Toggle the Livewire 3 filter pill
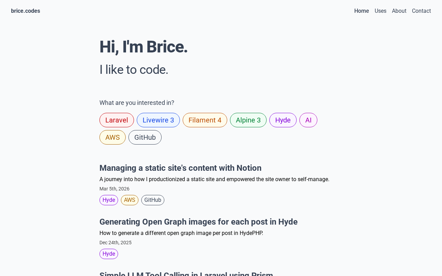The height and width of the screenshot is (276, 442). click(x=158, y=120)
